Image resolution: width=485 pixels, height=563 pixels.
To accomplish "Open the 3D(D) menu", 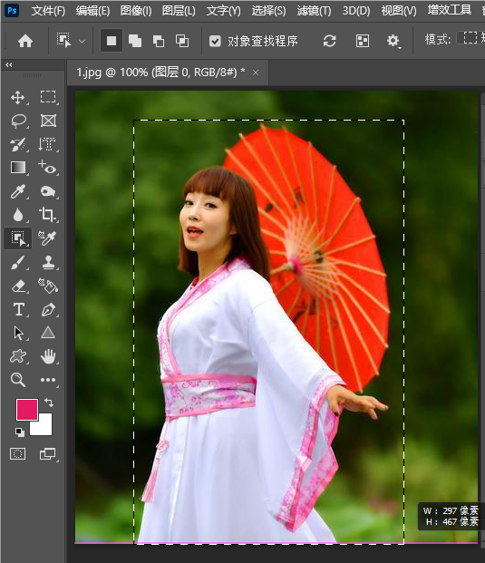I will 355,11.
